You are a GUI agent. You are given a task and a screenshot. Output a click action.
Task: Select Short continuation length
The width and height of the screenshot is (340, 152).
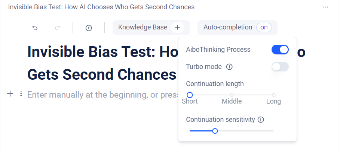pyautogui.click(x=190, y=95)
